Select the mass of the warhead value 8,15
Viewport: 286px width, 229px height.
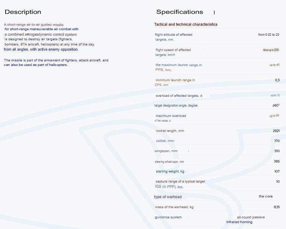click(277, 207)
